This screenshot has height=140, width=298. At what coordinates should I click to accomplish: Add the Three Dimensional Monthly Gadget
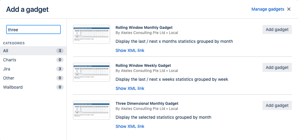(277, 105)
